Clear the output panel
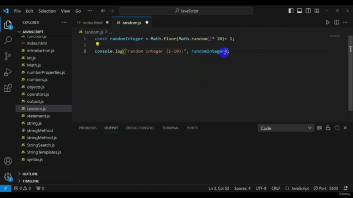The image size is (353, 198). coord(319,128)
